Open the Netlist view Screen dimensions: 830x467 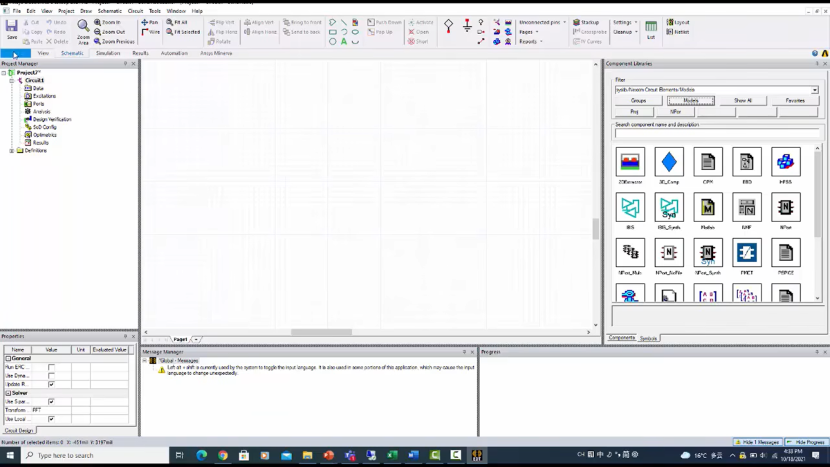tap(678, 32)
